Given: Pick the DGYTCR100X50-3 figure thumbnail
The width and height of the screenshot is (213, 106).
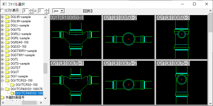Looking at the screenshot, I should (181, 37).
